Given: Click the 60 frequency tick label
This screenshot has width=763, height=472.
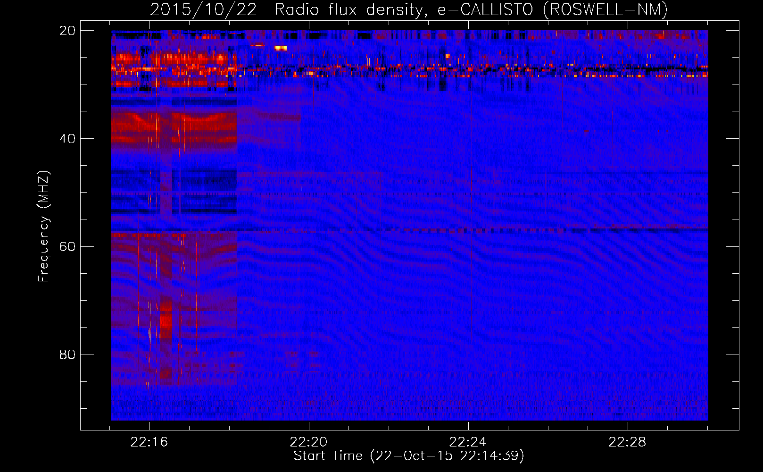Looking at the screenshot, I should (67, 247).
